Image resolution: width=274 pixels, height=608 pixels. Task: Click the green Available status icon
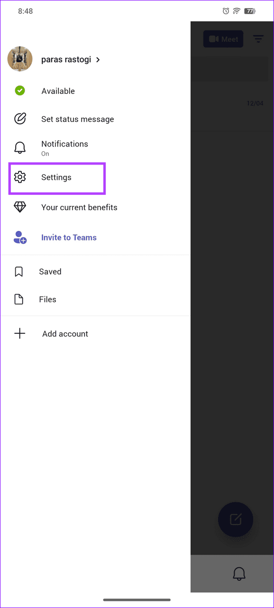(x=19, y=91)
